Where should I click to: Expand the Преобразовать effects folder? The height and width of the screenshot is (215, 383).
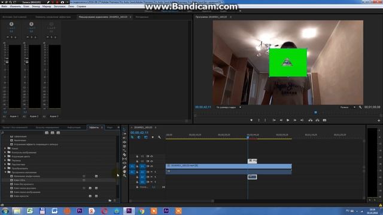[5, 168]
